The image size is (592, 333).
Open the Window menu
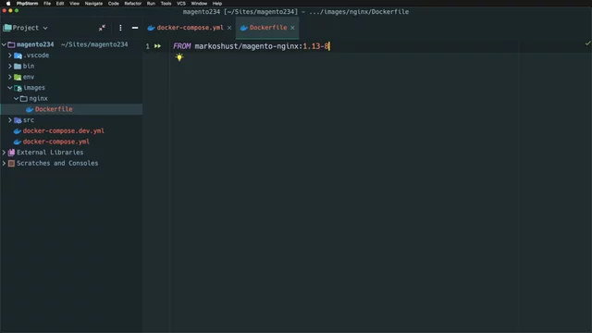pos(199,4)
